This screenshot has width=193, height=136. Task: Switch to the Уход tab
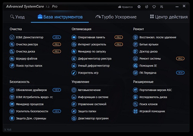click(17, 17)
